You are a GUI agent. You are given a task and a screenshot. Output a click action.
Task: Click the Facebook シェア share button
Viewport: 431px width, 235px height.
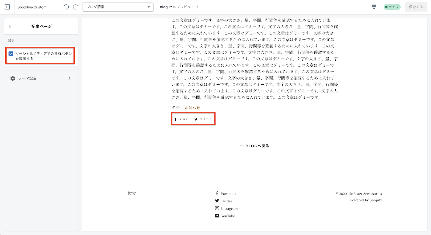tap(181, 119)
